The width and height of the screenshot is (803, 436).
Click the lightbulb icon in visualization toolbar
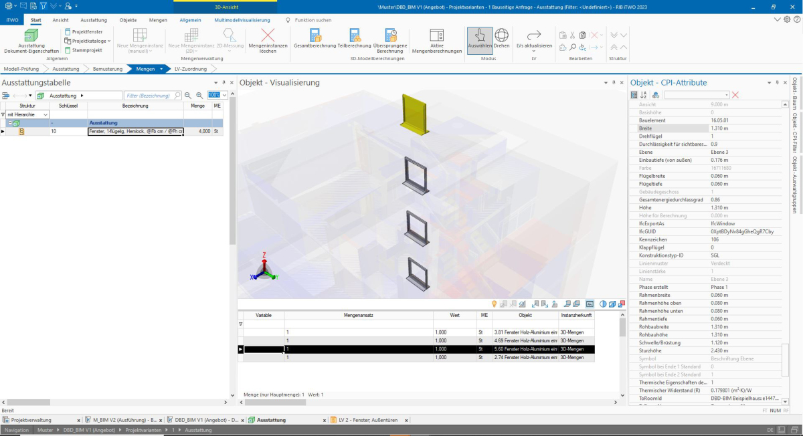click(495, 304)
